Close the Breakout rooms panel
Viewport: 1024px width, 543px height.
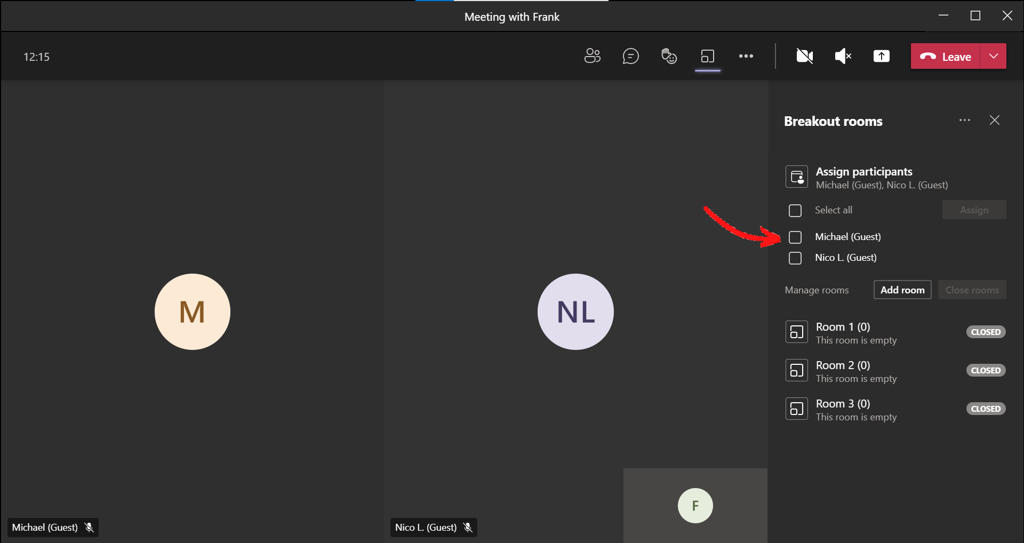(x=994, y=121)
